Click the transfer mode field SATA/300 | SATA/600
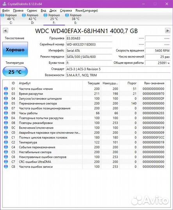Image resolution: width=173 pixels, height=210 pixels. coord(89,57)
